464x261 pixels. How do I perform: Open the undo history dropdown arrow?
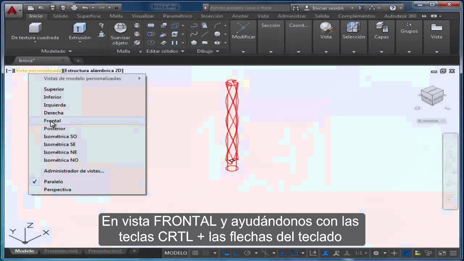[92, 8]
